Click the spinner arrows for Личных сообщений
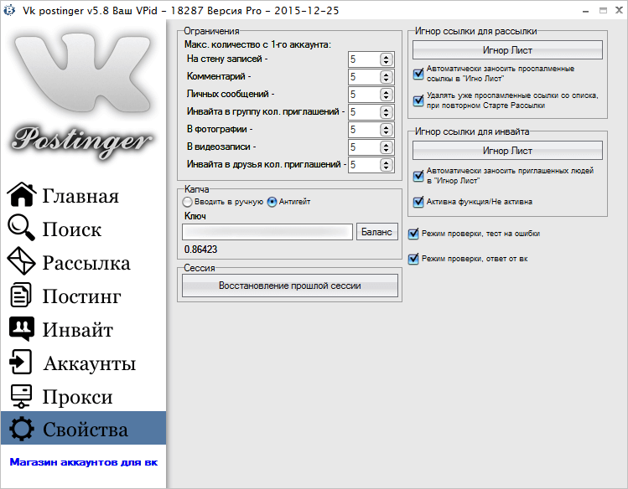628x489 pixels. (386, 95)
